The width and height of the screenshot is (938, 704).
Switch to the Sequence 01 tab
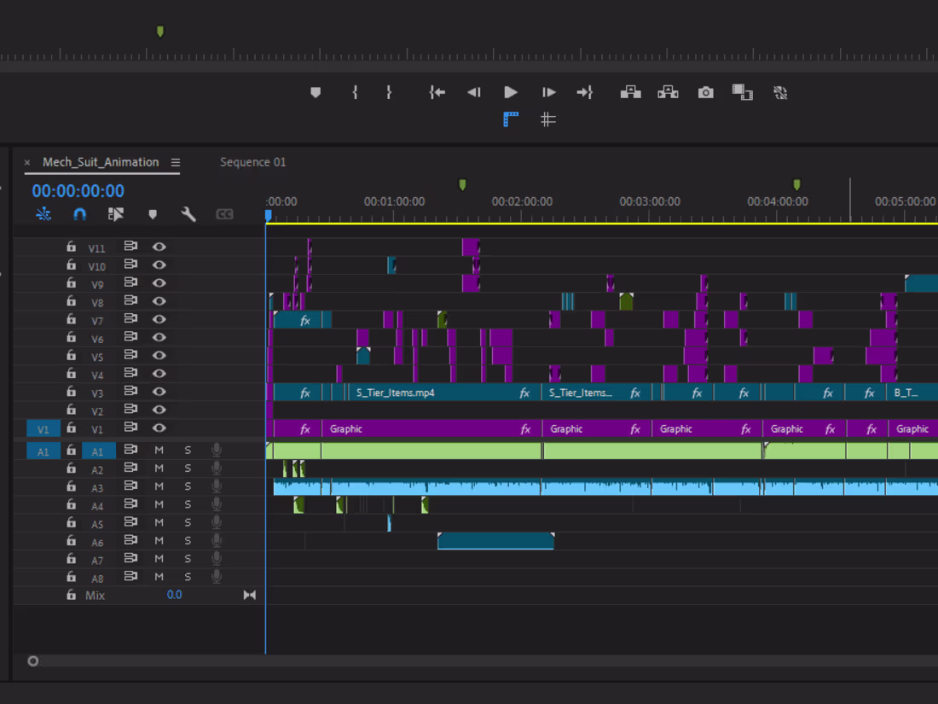pyautogui.click(x=252, y=161)
